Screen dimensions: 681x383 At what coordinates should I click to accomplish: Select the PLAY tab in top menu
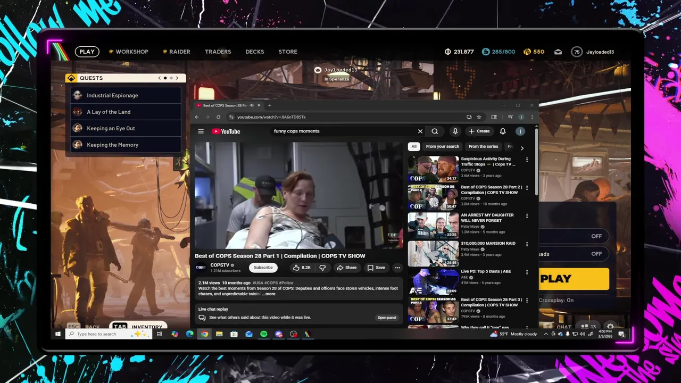coord(87,52)
